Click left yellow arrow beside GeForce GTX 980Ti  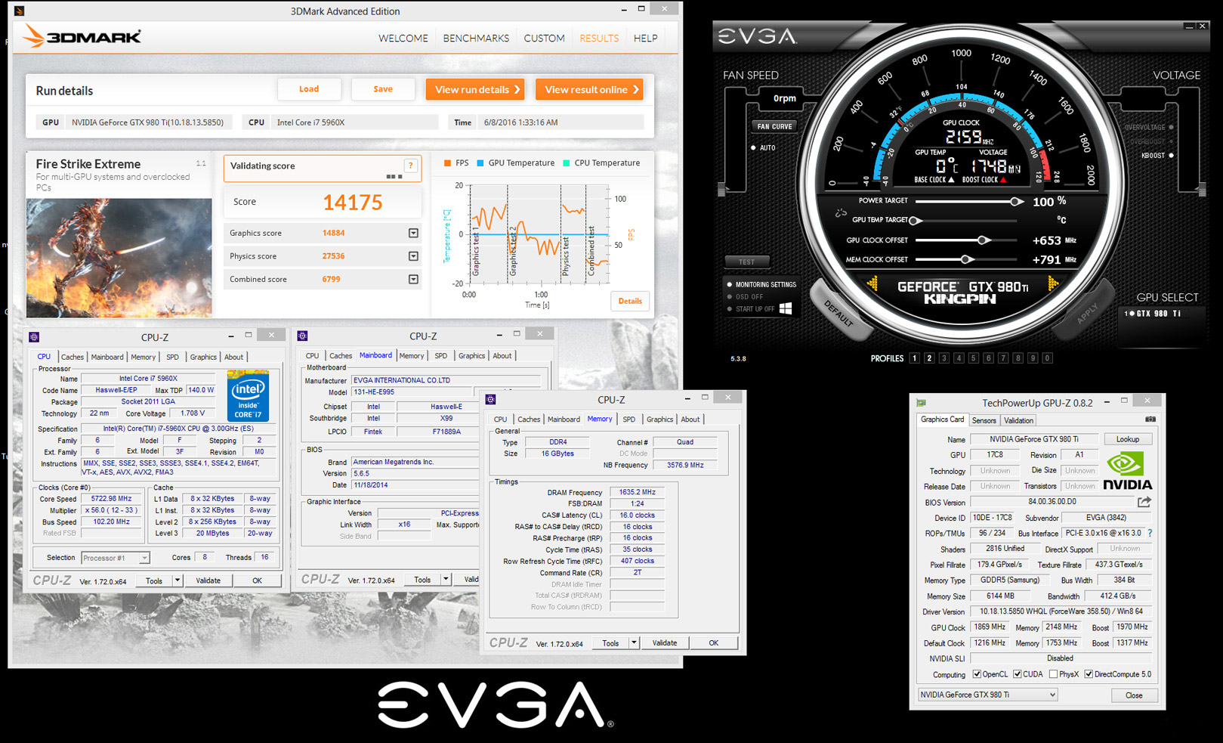click(x=872, y=284)
